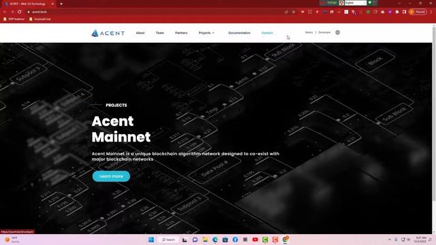Show hidden system tray icons chevron
Image resolution: width=436 pixels, height=245 pixels.
390,240
